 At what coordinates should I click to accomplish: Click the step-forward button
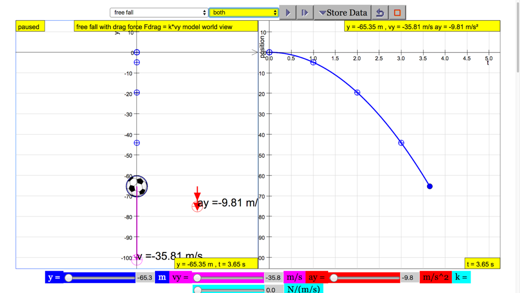(305, 12)
